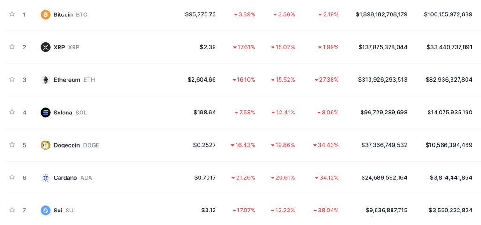Open the Dogecoin DOGE name link
481x225 pixels.
76,145
